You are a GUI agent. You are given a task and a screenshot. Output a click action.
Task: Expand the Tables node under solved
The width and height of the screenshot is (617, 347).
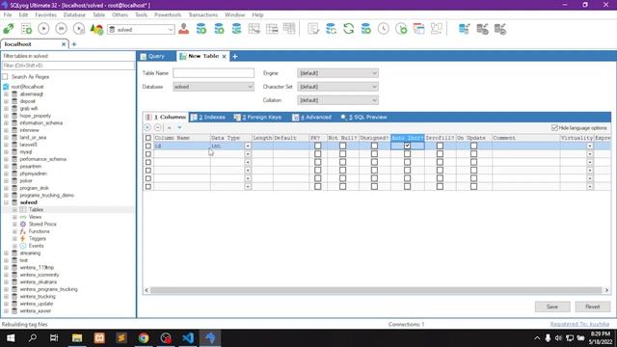(x=14, y=210)
